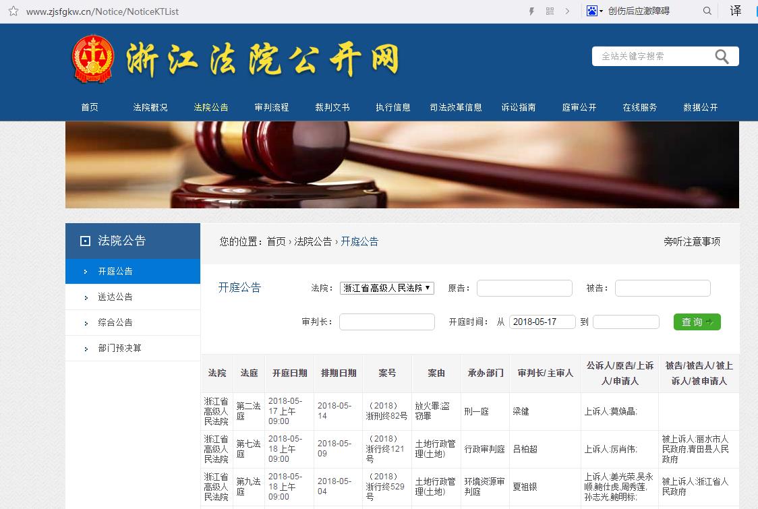The width and height of the screenshot is (758, 509).
Task: Click the 案号 column header
Action: (x=387, y=373)
